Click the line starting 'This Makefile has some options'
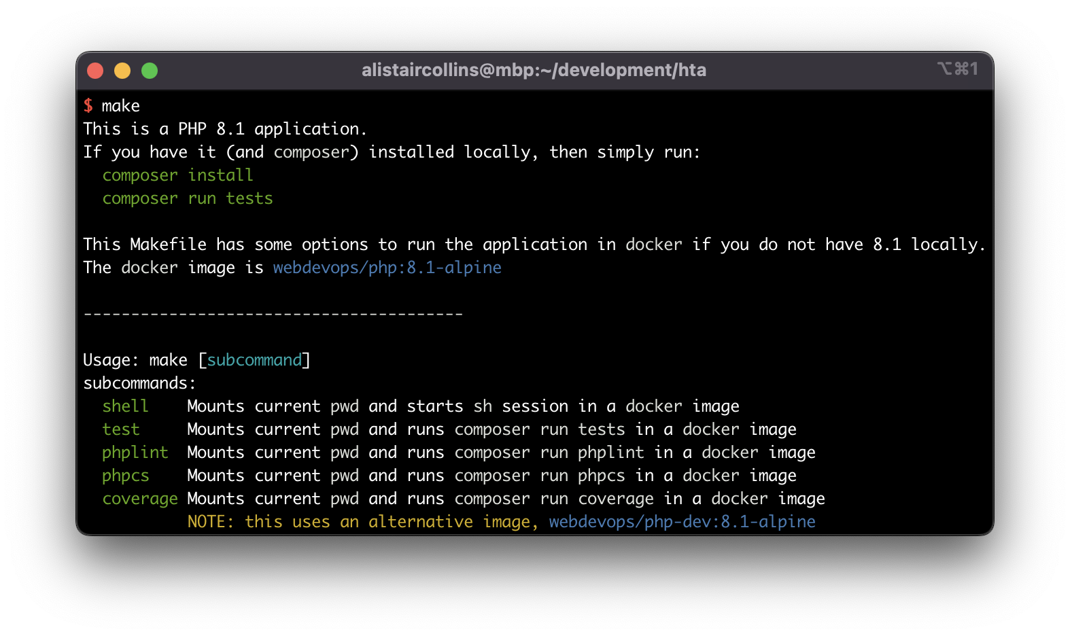1070x636 pixels. (534, 245)
